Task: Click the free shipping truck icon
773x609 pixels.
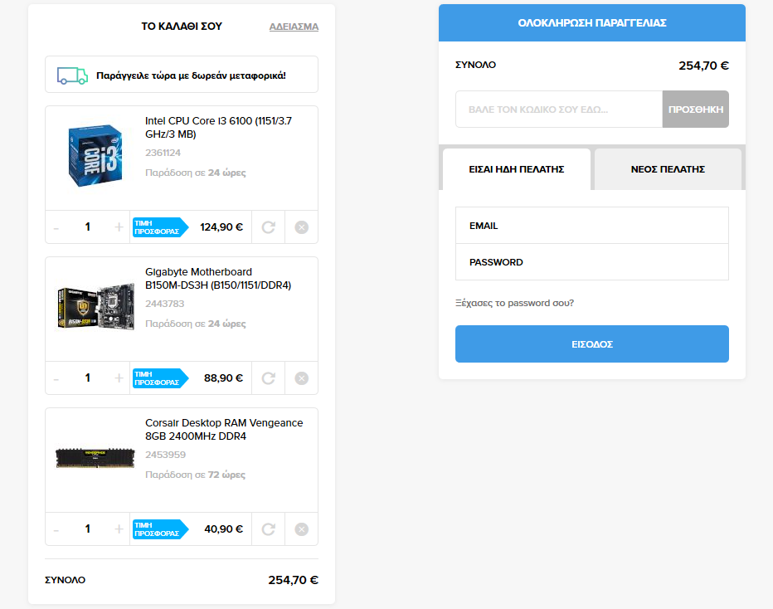Action: [x=72, y=76]
